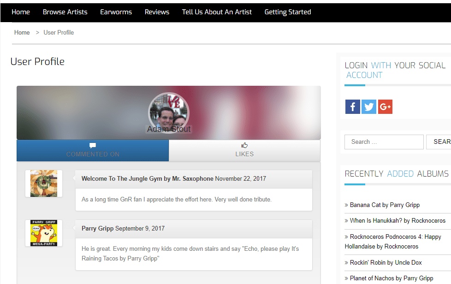Click the thumbs-up icon on LIKES tab
This screenshot has height=284, width=451.
tap(244, 144)
